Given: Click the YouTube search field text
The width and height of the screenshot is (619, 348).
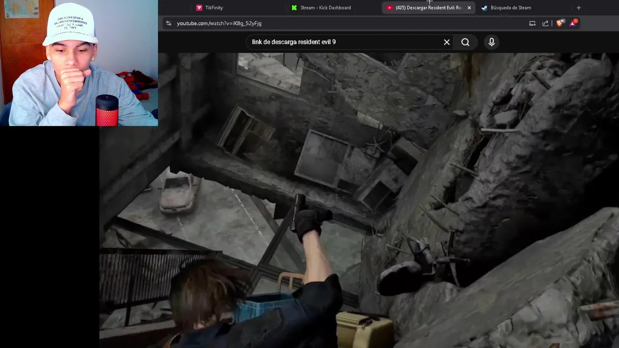Looking at the screenshot, I should click(x=294, y=42).
